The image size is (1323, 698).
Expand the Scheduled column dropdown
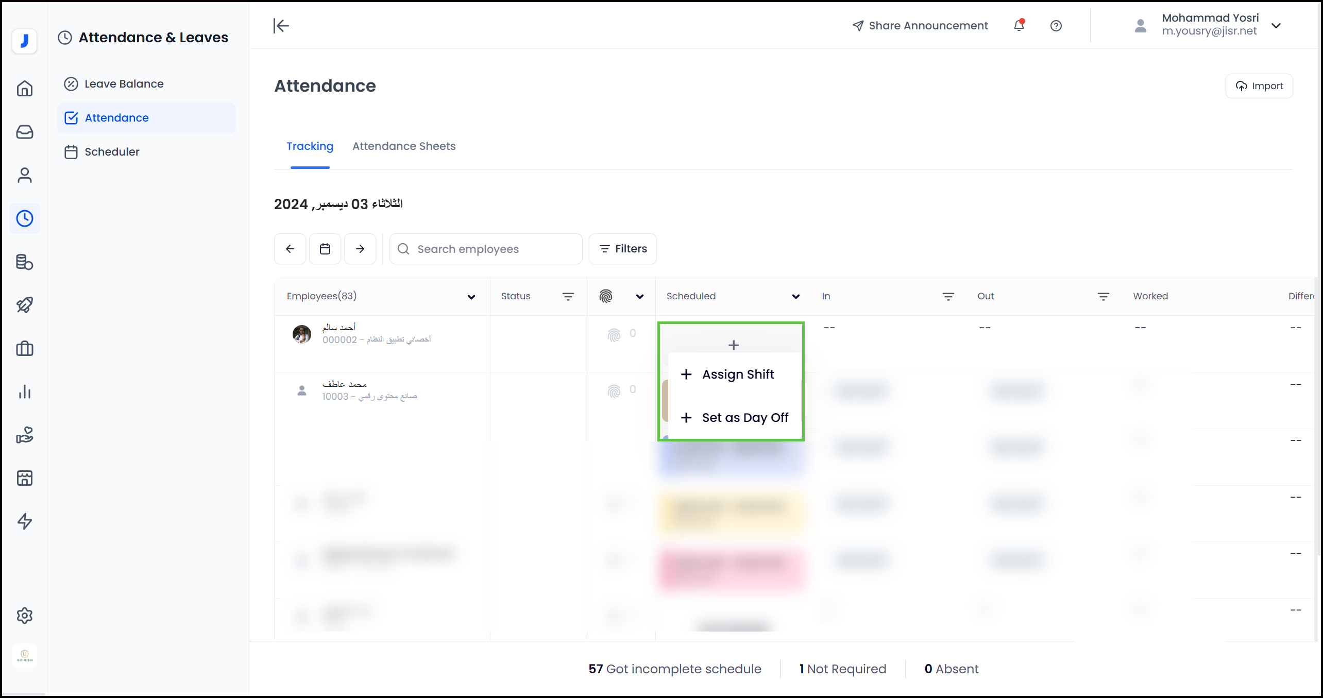pyautogui.click(x=795, y=297)
